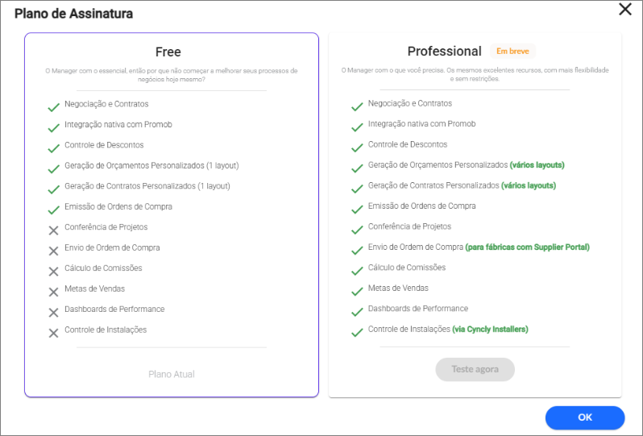Click the checkmark beside Professional Dashboards de Performance
643x436 pixels.
357,312
